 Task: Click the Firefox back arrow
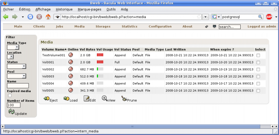coord(6,17)
